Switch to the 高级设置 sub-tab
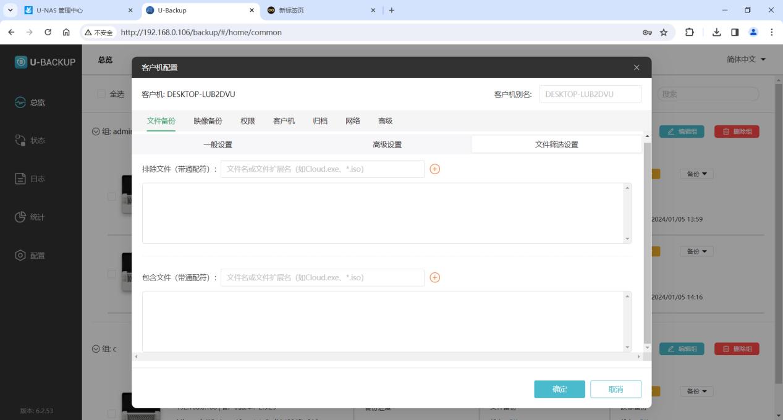The height and width of the screenshot is (420, 783). [x=387, y=145]
